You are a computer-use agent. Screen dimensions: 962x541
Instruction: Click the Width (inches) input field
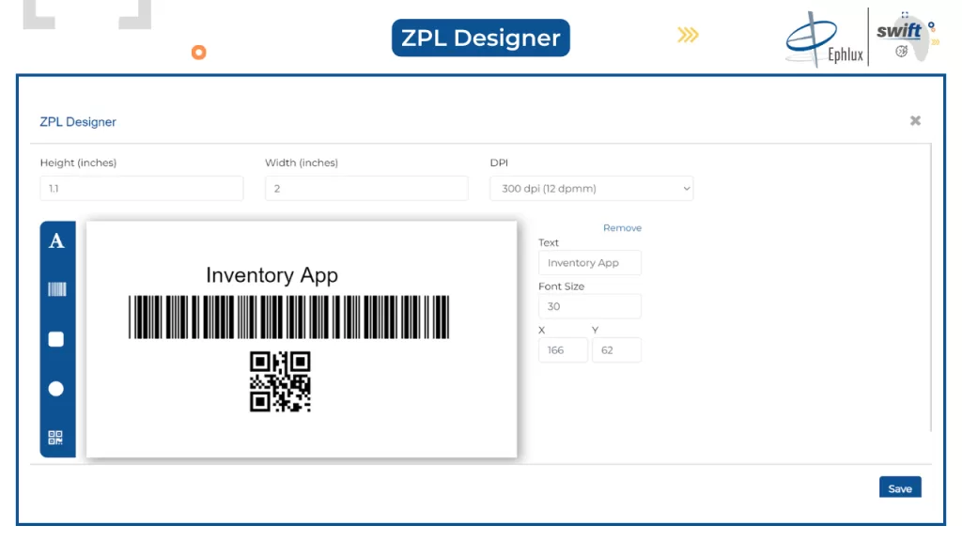click(365, 189)
